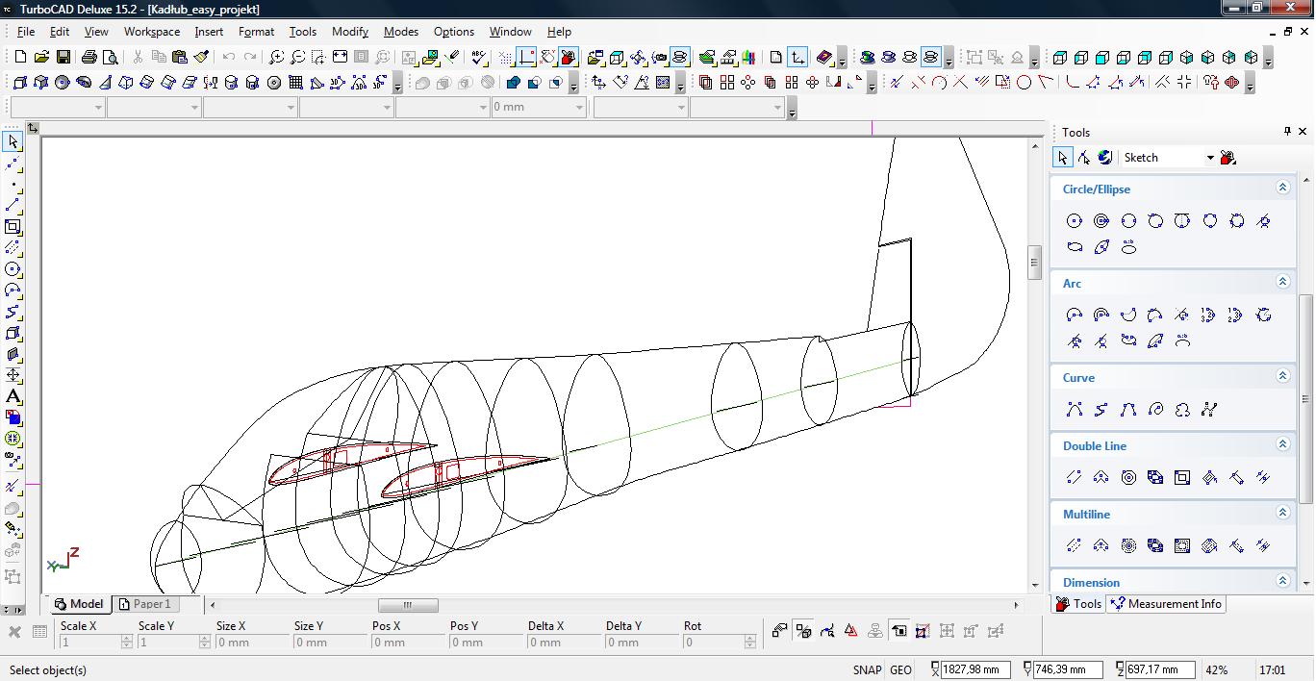Click the horizontal scrollbar thumb

pyautogui.click(x=408, y=605)
